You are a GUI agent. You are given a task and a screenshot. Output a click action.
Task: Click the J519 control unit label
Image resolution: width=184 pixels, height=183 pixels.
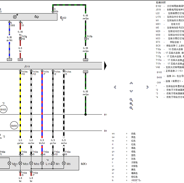(27, 66)
